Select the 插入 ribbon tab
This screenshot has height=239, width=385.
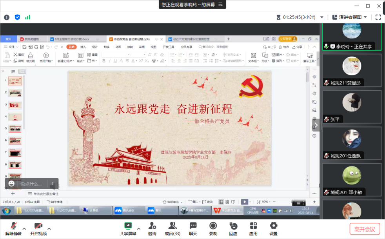83,47
